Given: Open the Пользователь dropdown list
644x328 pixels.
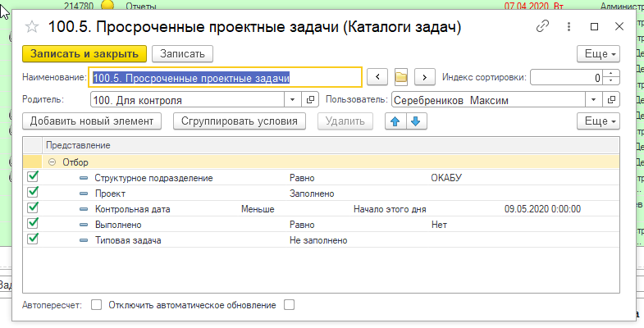Looking at the screenshot, I should point(594,100).
